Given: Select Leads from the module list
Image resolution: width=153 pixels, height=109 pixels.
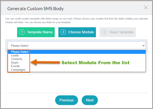Looking at the screenshot, I should [15, 56].
